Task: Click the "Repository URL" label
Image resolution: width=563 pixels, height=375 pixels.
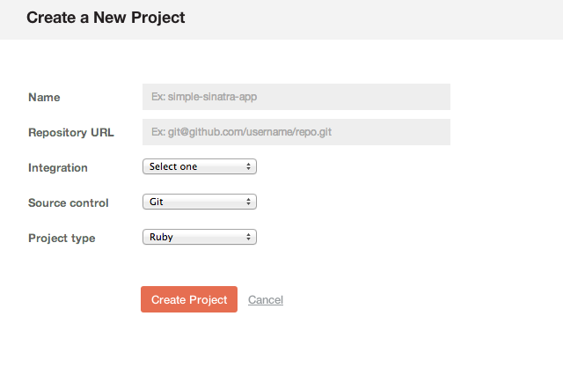Action: coord(71,133)
